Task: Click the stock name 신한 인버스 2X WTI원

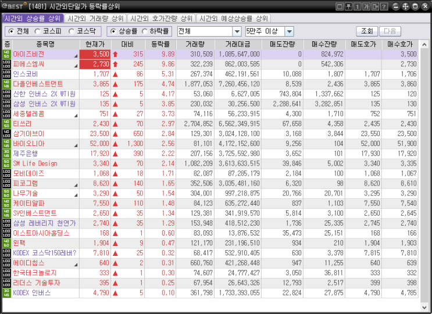Action: point(44,94)
